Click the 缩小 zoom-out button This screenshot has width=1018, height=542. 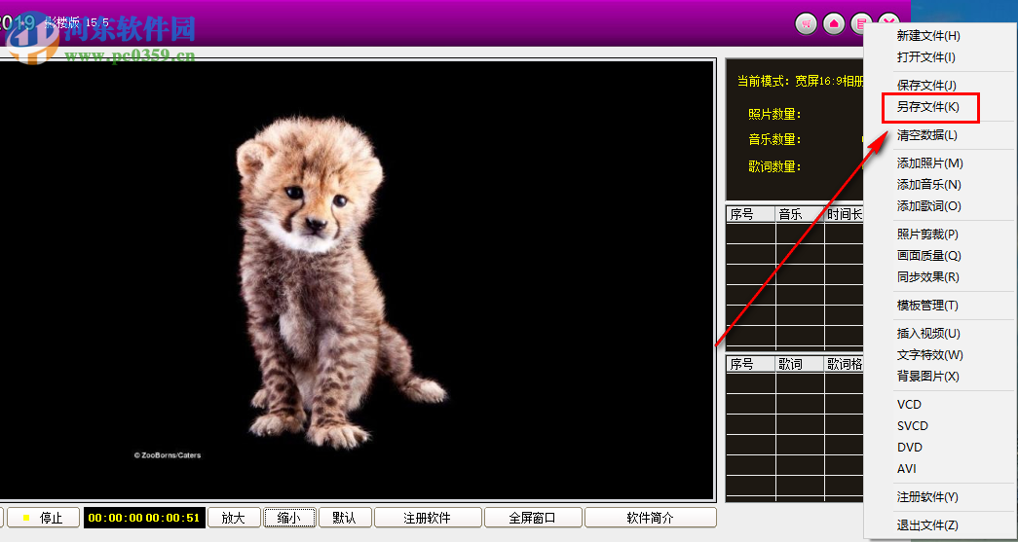coord(289,518)
